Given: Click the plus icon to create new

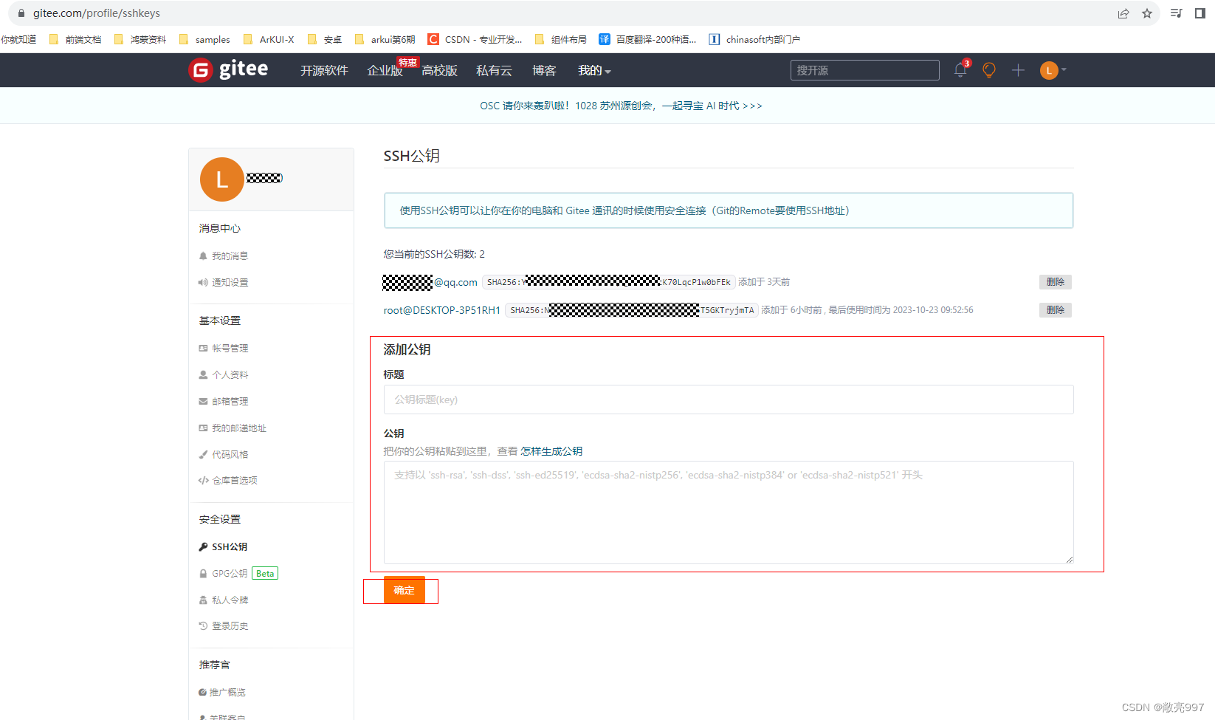Looking at the screenshot, I should point(1017,70).
